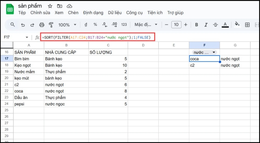Open the font dropdown Mặc đị...
This screenshot has height=143, width=260.
point(146,25)
